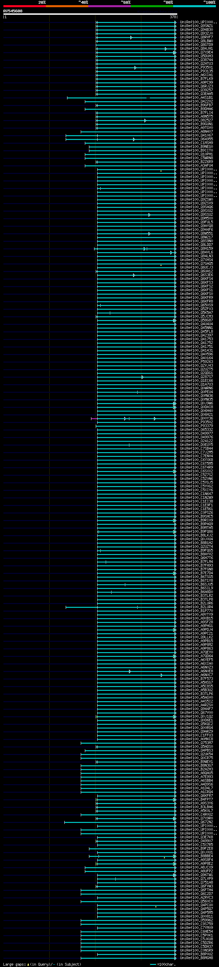Select hit label UniRef100_P93379
This screenshot has width=219, height=967.
pos(196,426)
